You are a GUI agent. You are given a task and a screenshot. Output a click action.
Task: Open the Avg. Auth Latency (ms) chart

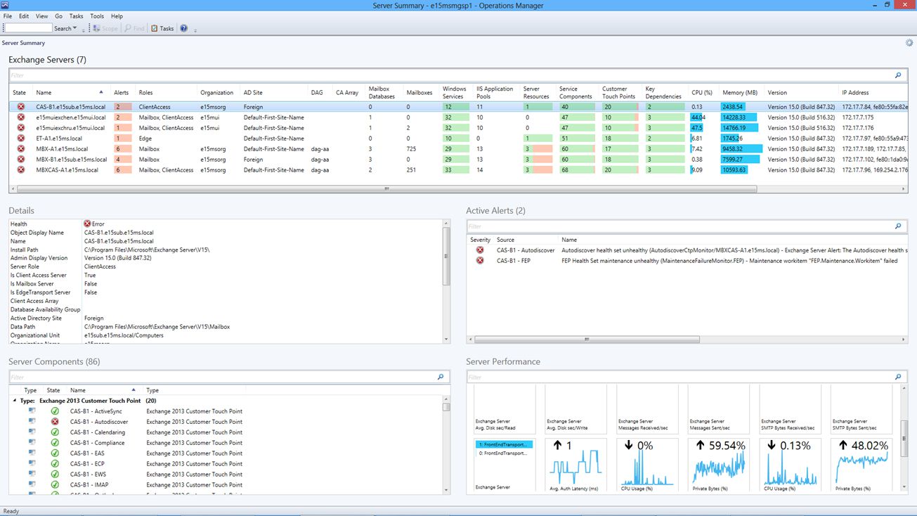click(575, 465)
